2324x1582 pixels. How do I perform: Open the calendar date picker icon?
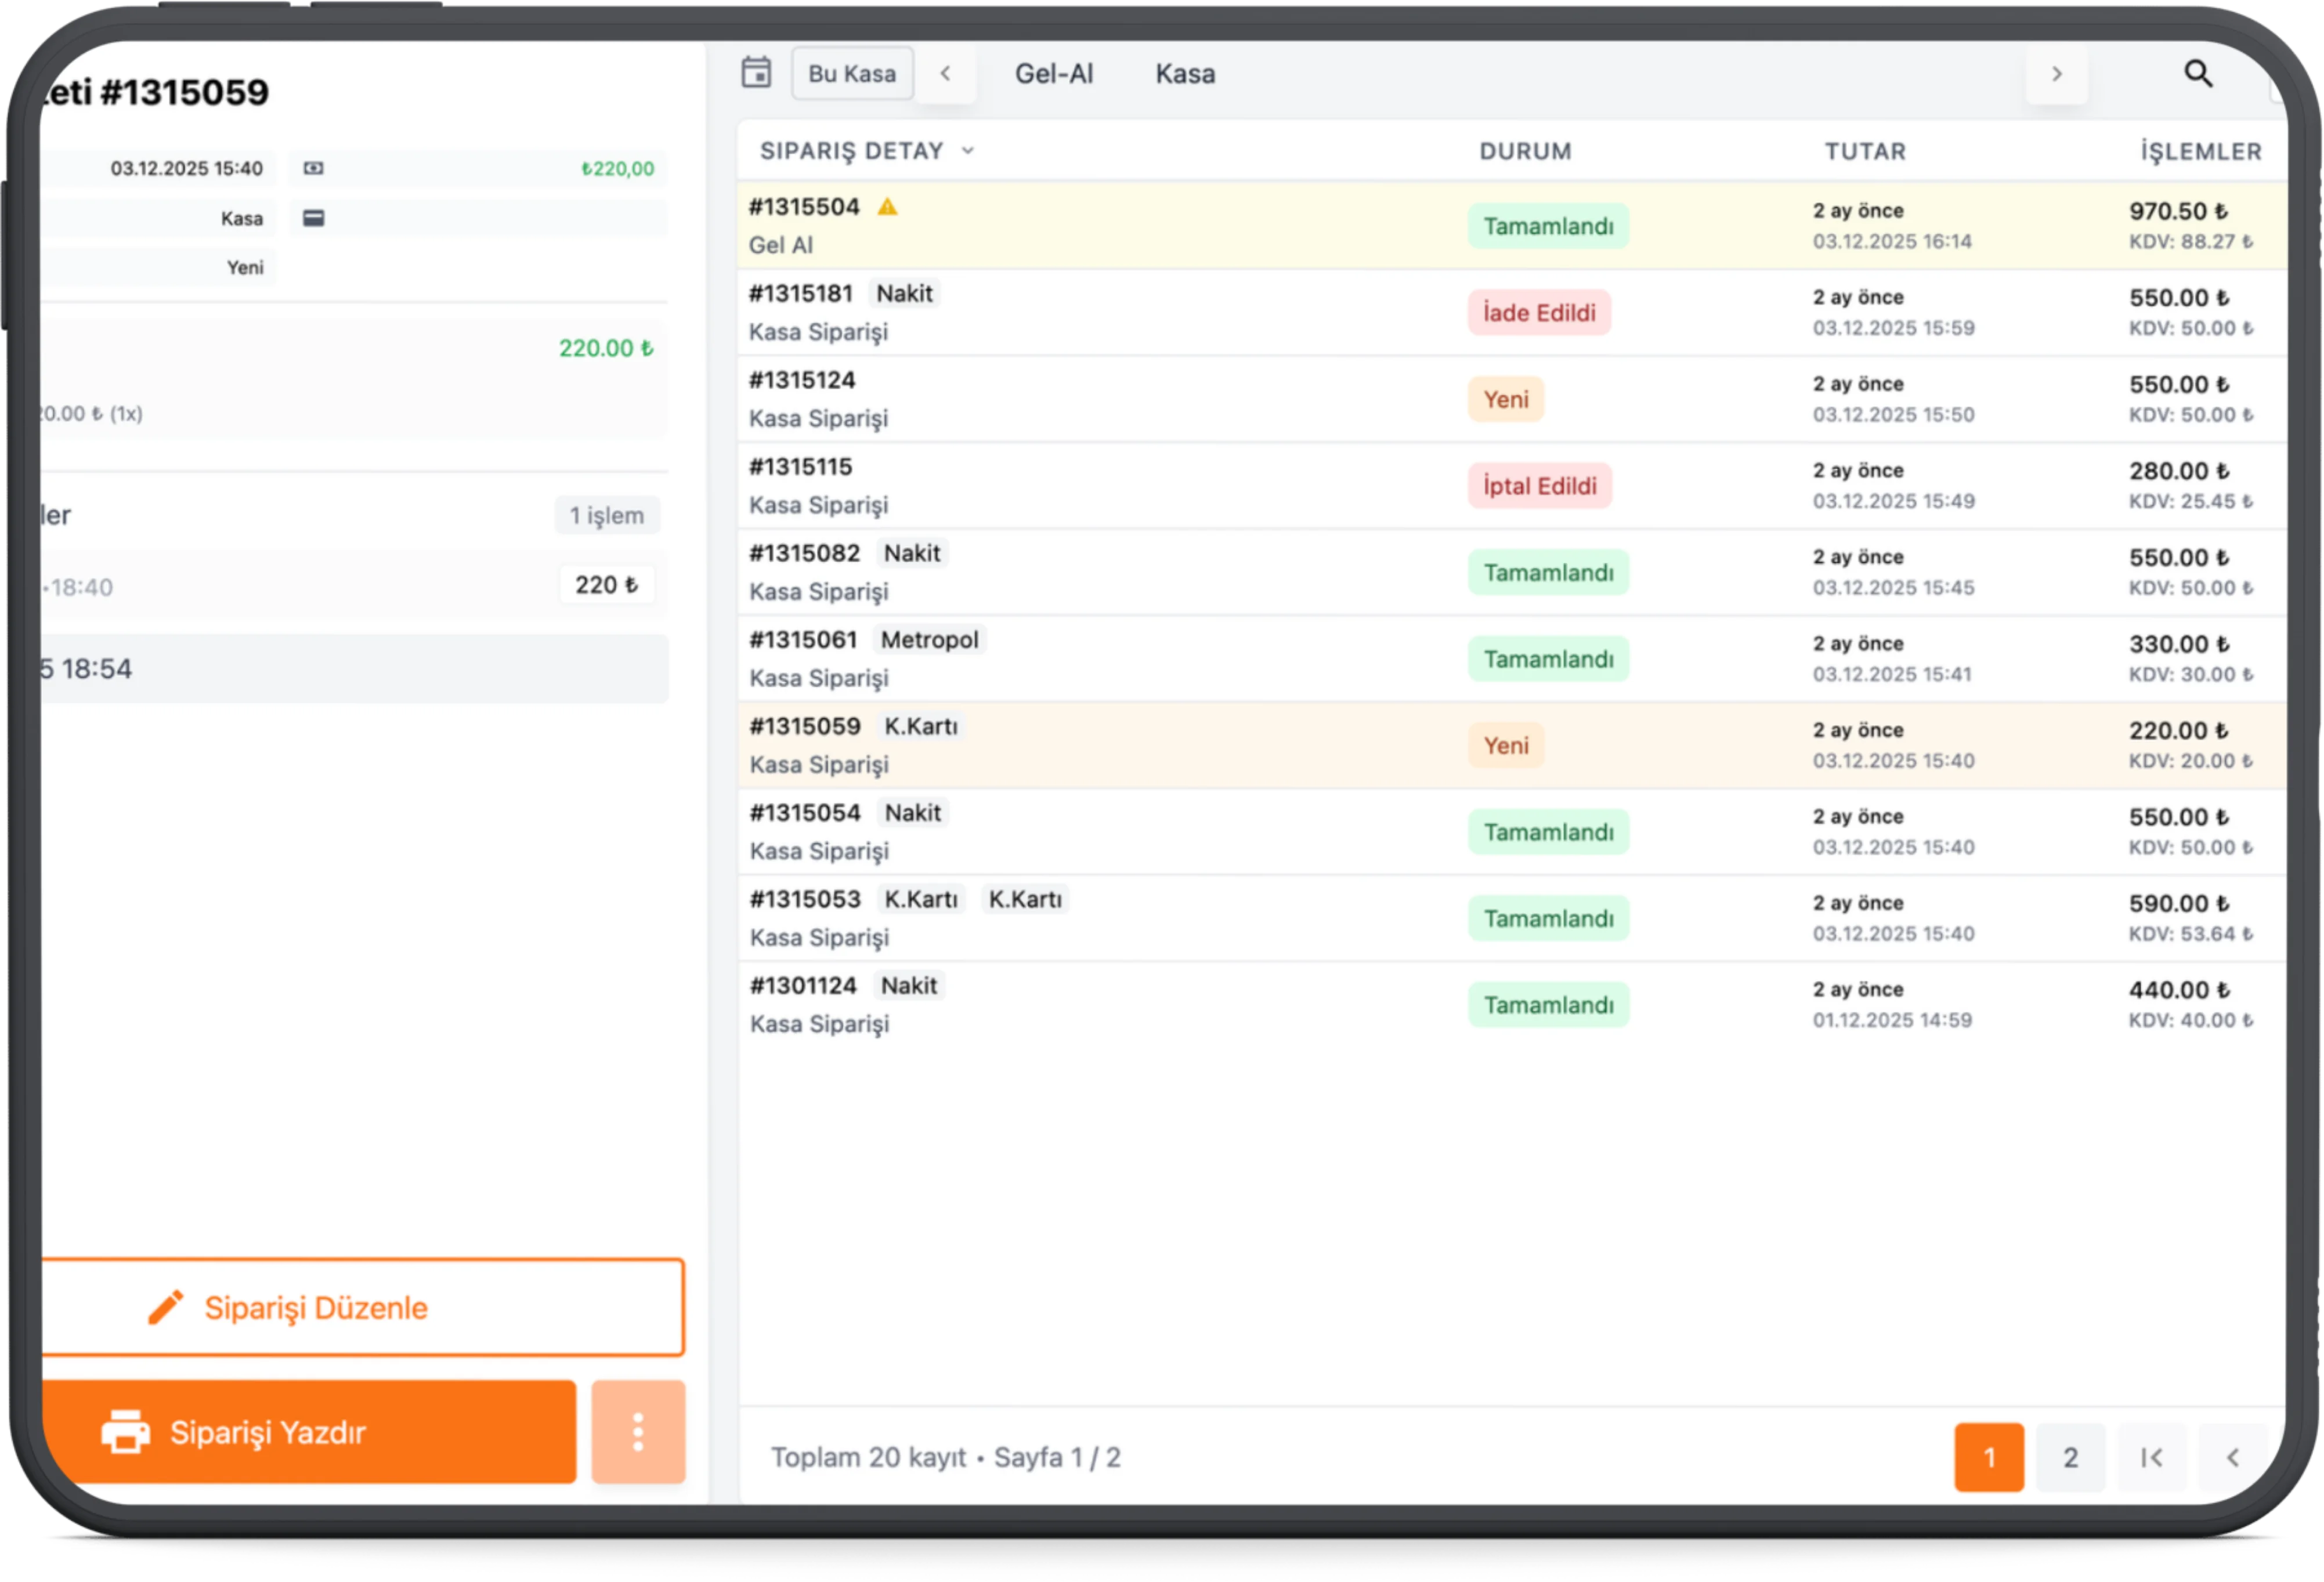[x=756, y=73]
